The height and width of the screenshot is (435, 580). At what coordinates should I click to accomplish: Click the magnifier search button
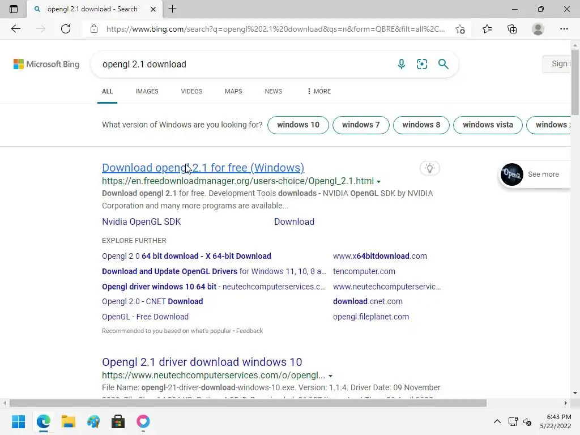(x=443, y=64)
